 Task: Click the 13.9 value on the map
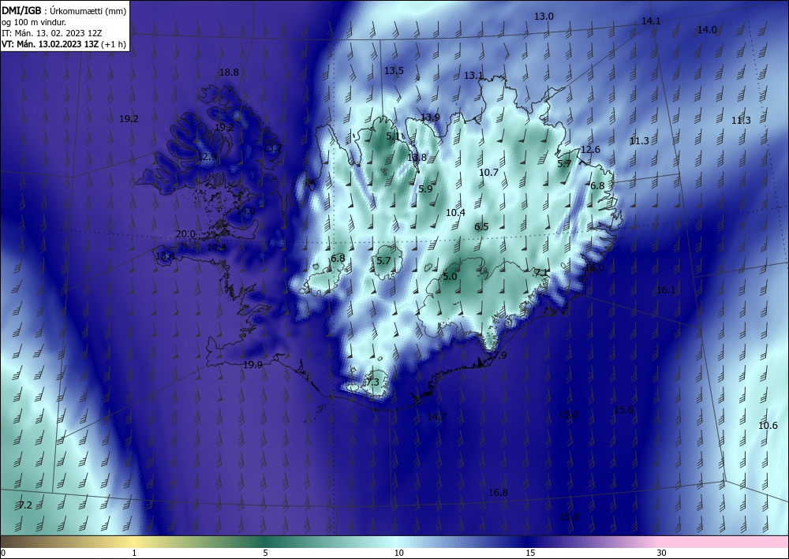tap(430, 117)
